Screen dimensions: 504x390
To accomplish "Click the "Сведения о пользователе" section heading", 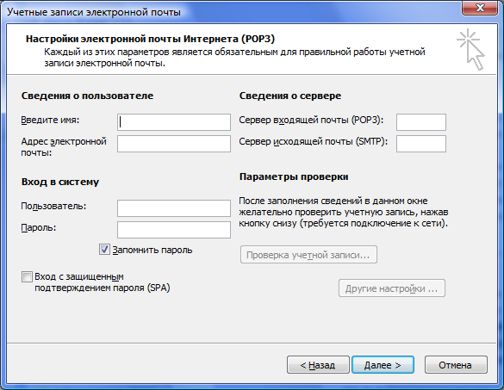I will pos(87,96).
